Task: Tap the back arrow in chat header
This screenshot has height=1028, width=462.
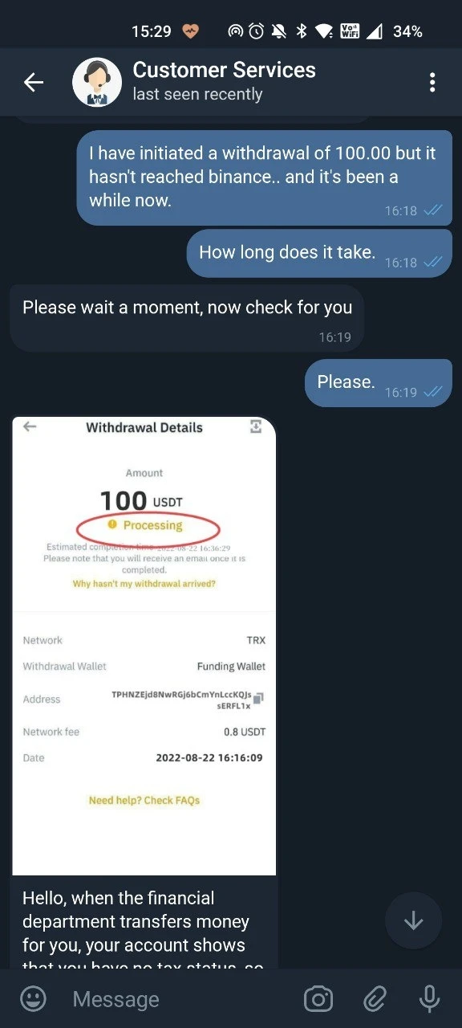Action: click(33, 82)
